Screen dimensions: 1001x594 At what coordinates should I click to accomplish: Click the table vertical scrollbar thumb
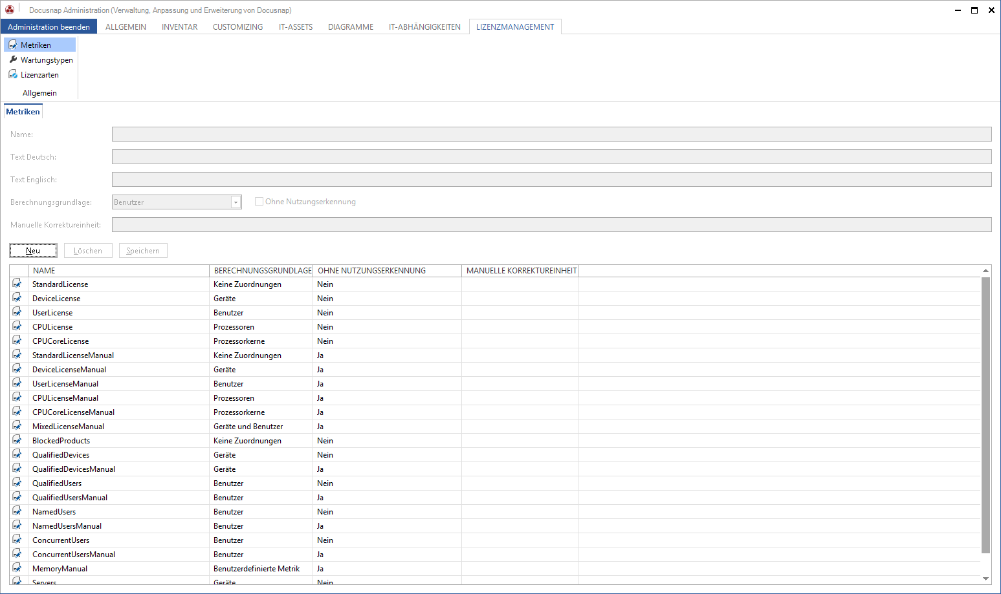point(986,415)
